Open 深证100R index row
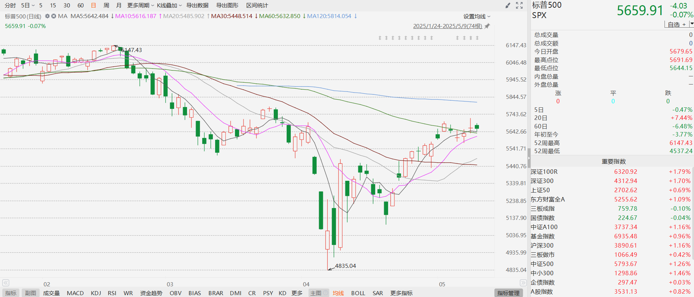 click(x=611, y=172)
